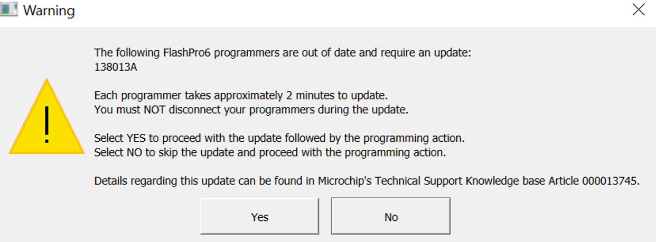Close the Warning dialog with X
The image size is (656, 242).
tap(638, 10)
